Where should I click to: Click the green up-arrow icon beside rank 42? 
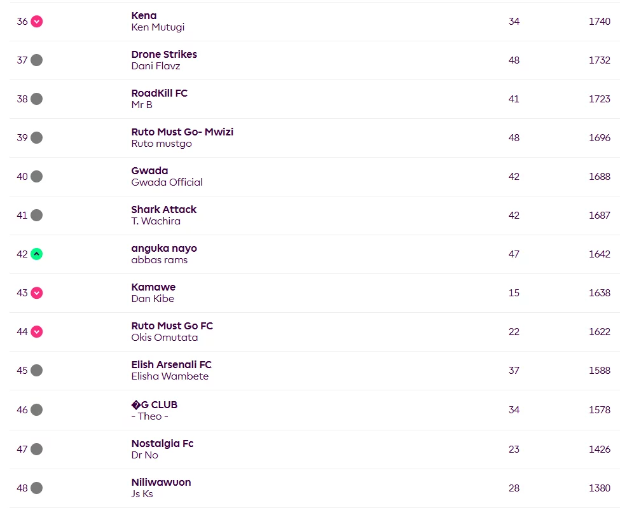[37, 254]
